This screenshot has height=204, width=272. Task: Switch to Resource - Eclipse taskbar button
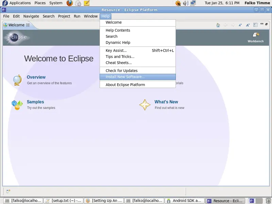(225, 201)
